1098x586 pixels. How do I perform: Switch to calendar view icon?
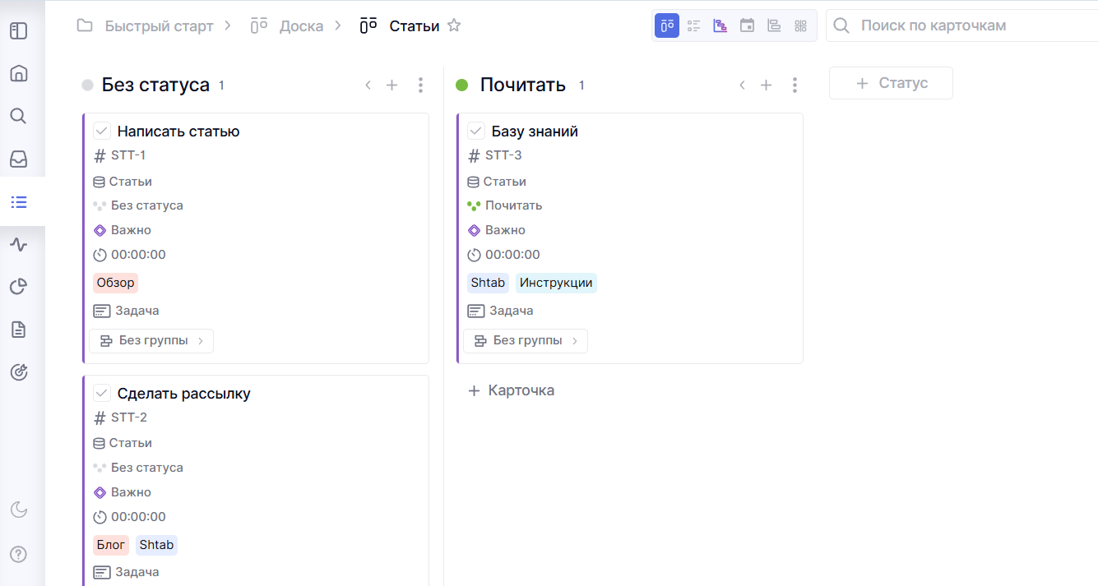(747, 25)
